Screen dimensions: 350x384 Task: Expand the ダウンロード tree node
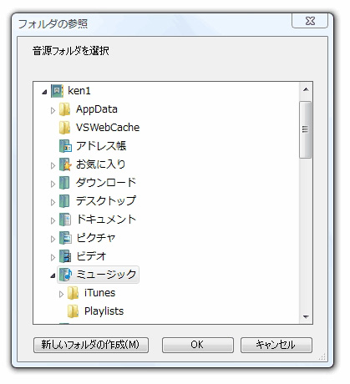pyautogui.click(x=53, y=184)
